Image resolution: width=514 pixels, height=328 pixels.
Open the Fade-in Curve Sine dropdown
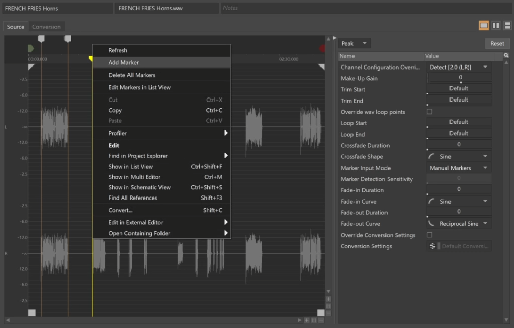pos(458,201)
